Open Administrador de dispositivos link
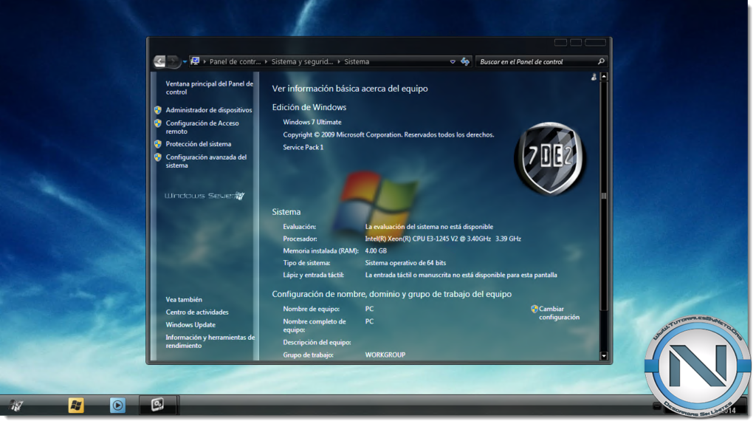Viewport: 756px width, 424px height. tap(208, 110)
